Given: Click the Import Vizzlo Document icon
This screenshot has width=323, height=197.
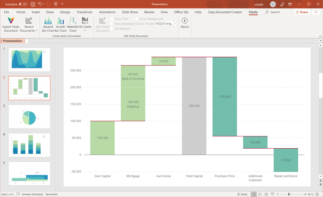Looking at the screenshot, I should coord(11,21).
